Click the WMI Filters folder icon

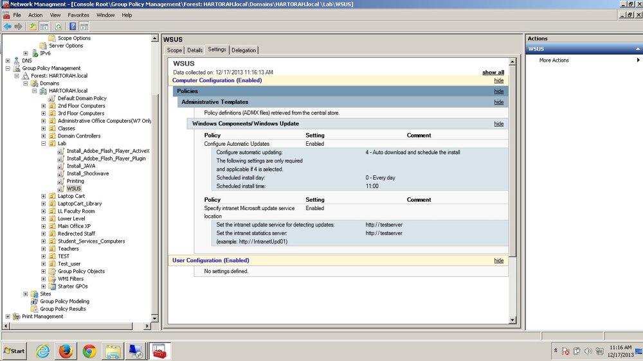pos(52,279)
